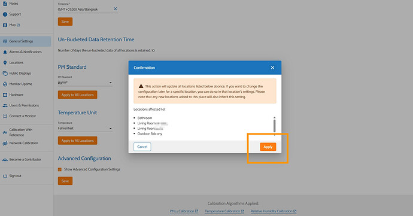413x216 pixels.
Task: Open Map link in sidebar
Action: tap(13, 25)
